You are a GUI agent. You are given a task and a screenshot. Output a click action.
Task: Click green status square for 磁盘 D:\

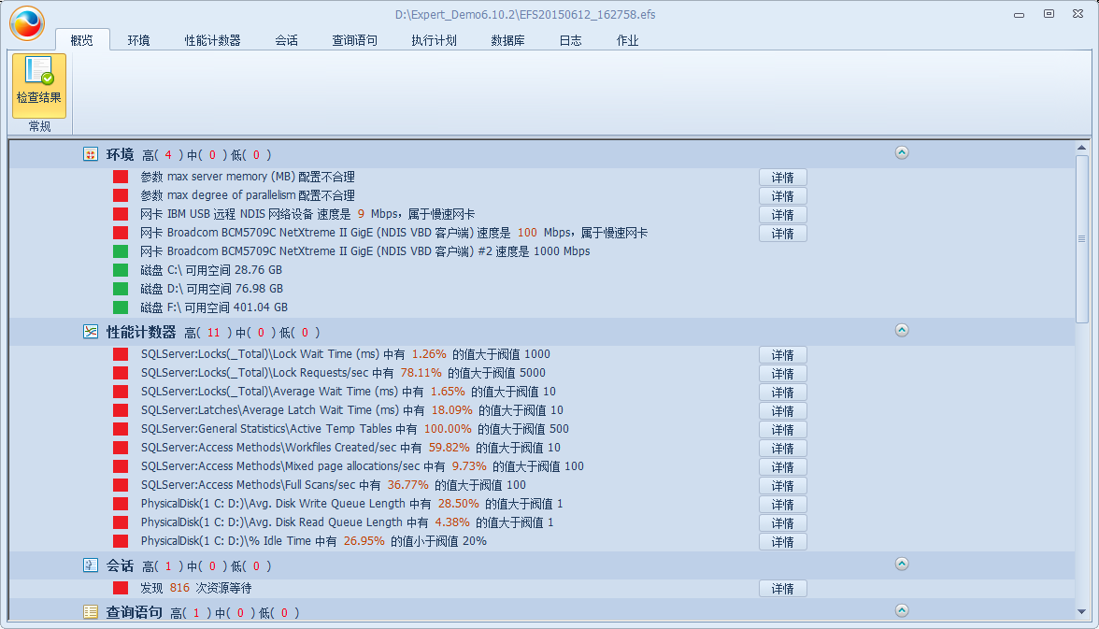click(121, 289)
